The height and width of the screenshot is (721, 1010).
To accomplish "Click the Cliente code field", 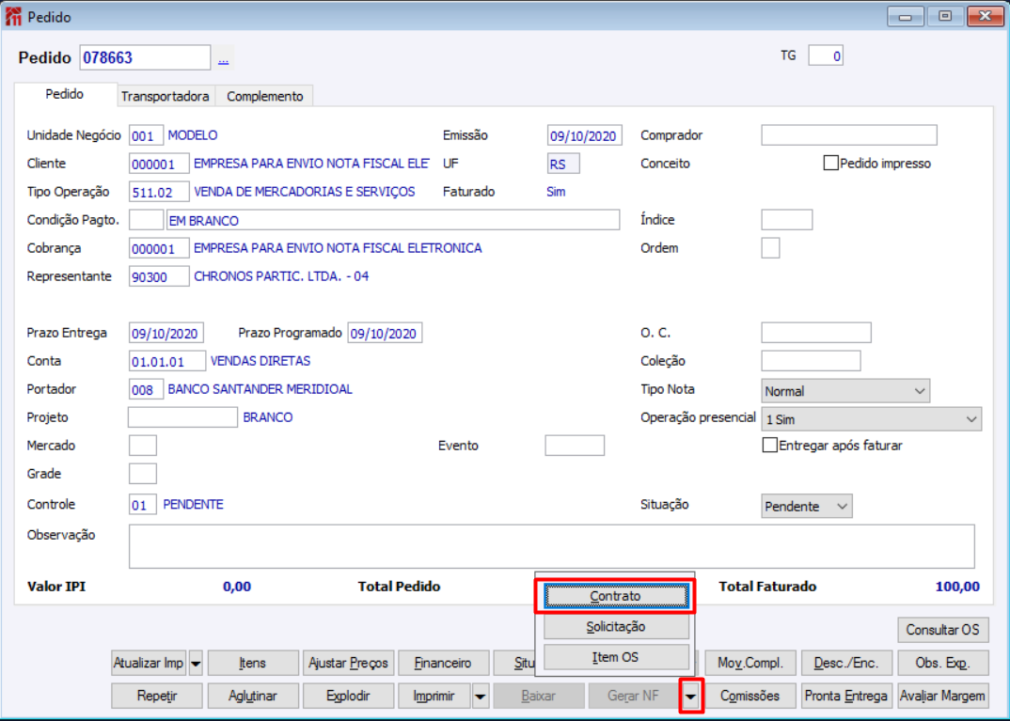I will [159, 165].
